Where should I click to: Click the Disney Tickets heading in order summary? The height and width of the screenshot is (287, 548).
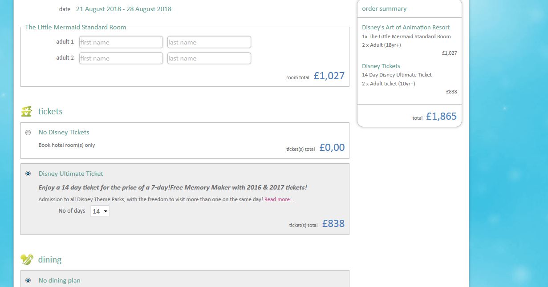tap(381, 66)
